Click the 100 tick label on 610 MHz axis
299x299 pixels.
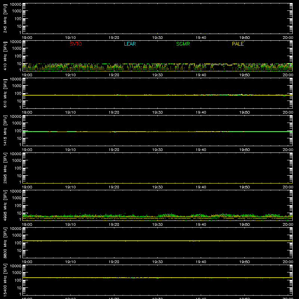[18, 93]
